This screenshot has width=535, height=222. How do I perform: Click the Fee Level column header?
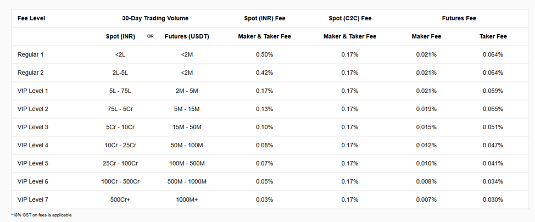point(31,18)
